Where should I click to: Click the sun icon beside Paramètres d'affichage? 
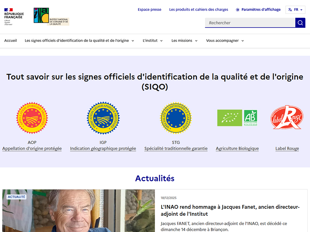click(238, 10)
